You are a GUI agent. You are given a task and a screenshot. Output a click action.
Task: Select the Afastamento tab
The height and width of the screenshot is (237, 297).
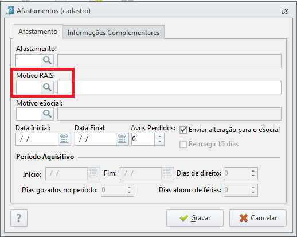tap(38, 32)
